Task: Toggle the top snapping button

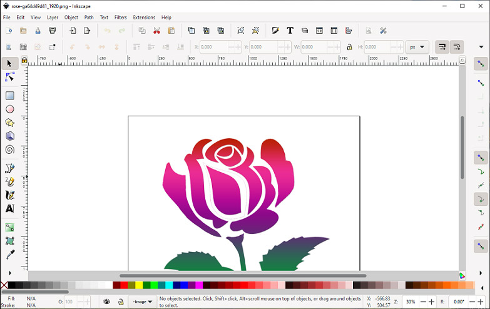Action: [481, 64]
